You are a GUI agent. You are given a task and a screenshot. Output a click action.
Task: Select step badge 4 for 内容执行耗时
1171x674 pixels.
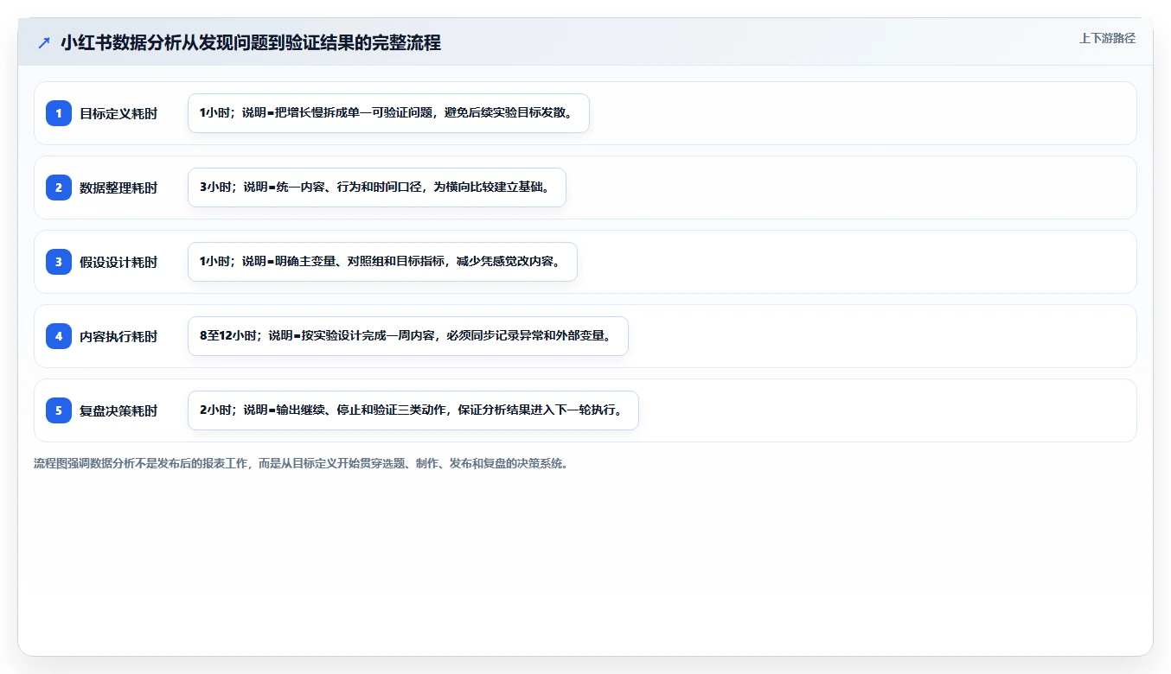pos(59,336)
